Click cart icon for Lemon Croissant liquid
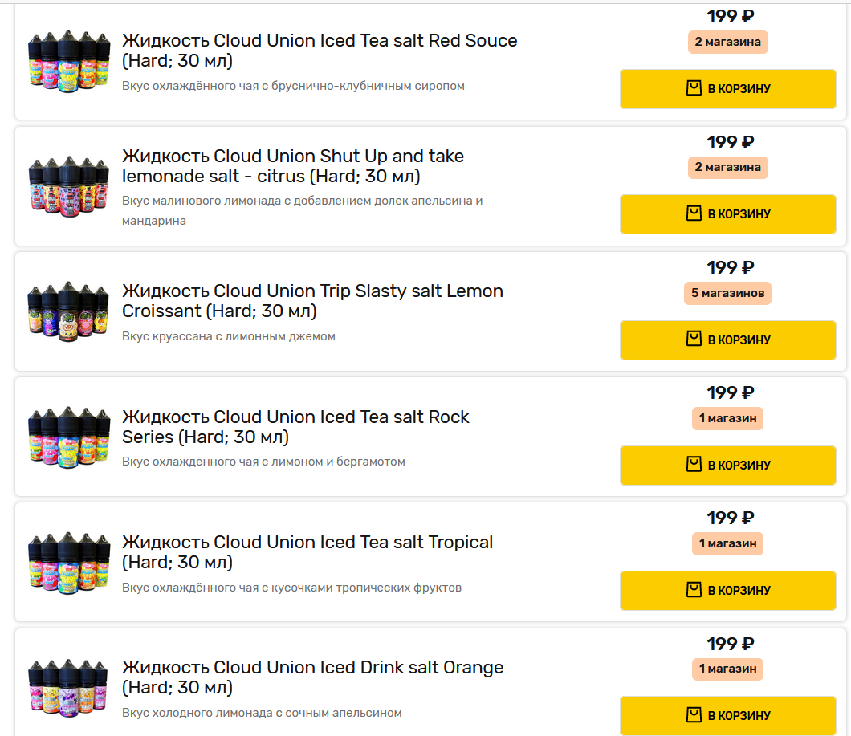The height and width of the screenshot is (736, 851). 694,340
